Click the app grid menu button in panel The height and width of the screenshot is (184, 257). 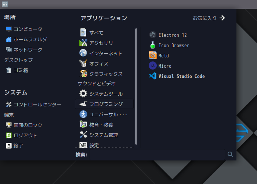[4, 4]
